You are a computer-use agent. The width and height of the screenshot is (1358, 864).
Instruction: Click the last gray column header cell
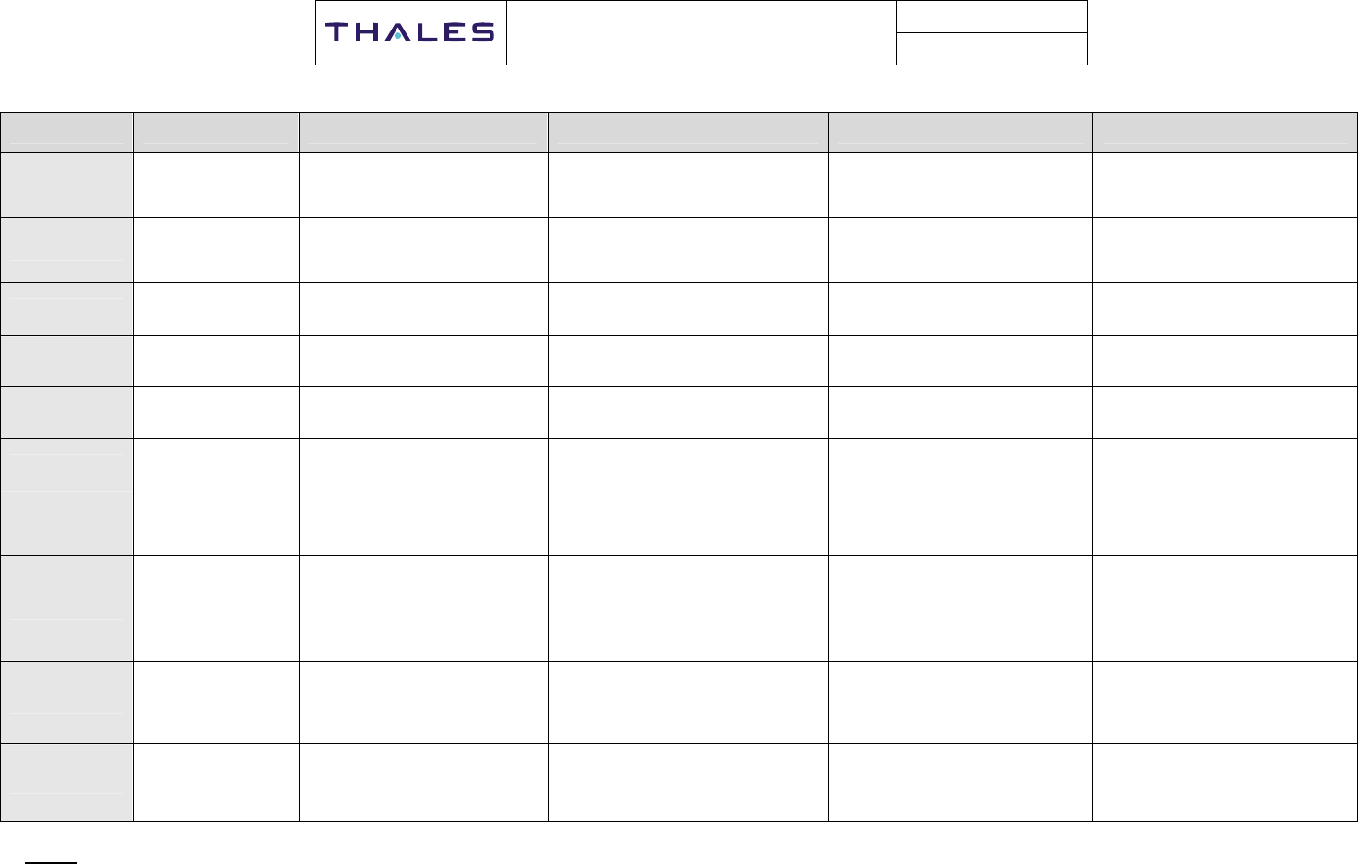click(x=1225, y=133)
